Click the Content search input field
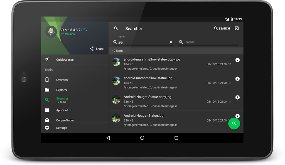Image resolution: width=285 pixels, height=165 pixels. point(210,42)
